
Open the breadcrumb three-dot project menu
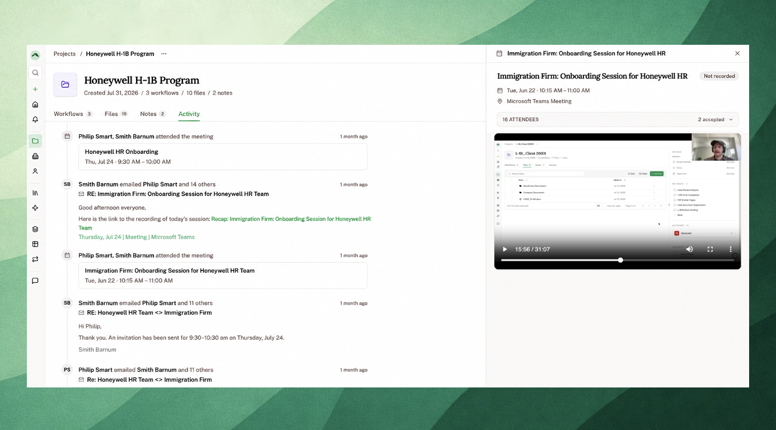pos(163,54)
